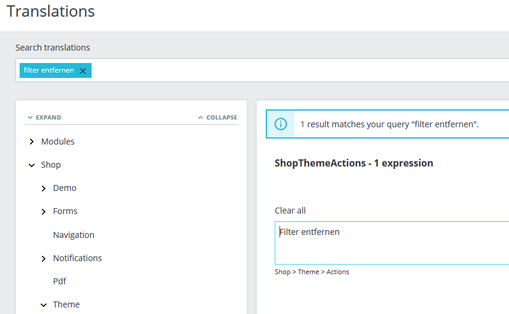Expand the Modules tree node
509x314 pixels.
[x=32, y=142]
